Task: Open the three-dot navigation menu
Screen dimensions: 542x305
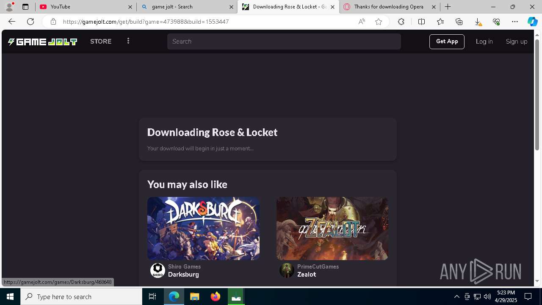Action: coord(128,41)
